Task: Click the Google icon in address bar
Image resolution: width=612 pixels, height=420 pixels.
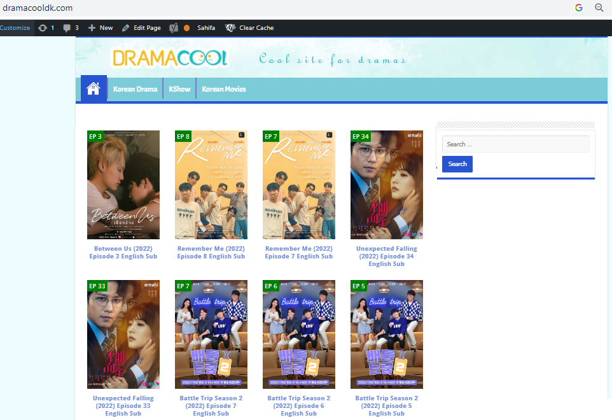Action: [x=578, y=8]
